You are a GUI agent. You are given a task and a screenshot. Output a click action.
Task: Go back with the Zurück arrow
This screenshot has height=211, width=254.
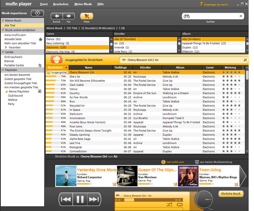click(57, 16)
